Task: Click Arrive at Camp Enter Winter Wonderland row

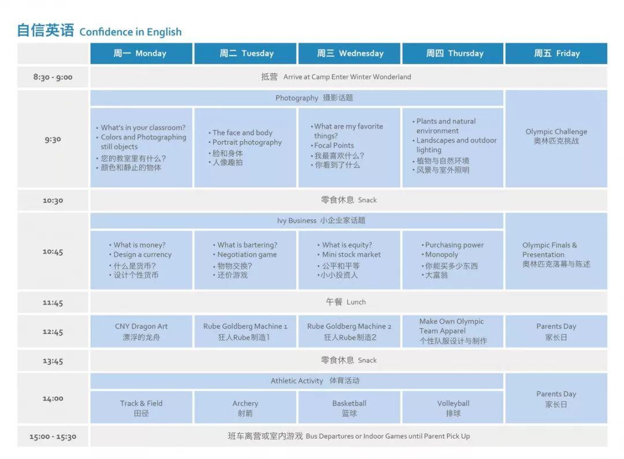Action: pos(348,77)
